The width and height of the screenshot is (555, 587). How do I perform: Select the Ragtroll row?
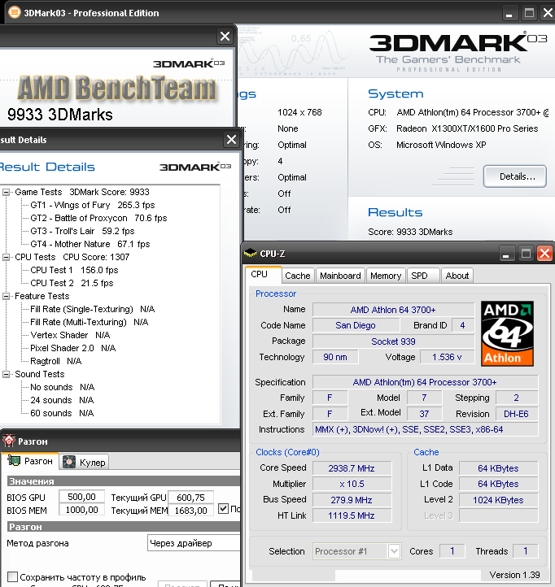(56, 361)
